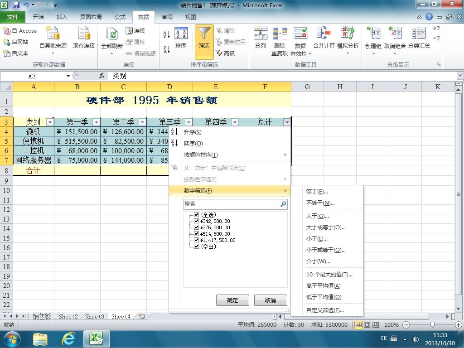The width and height of the screenshot is (464, 348).
Task: Toggle the 筛选 filter funnel button
Action: [x=204, y=41]
